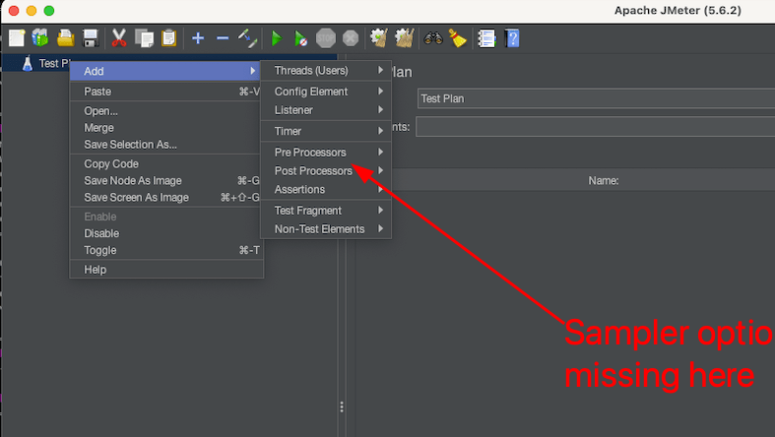Choose Open... from context menu
This screenshot has width=775, height=437.
coord(166,111)
